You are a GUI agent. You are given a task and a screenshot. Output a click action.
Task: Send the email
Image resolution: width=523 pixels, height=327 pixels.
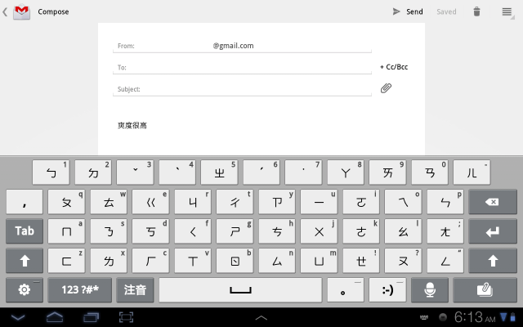click(408, 11)
